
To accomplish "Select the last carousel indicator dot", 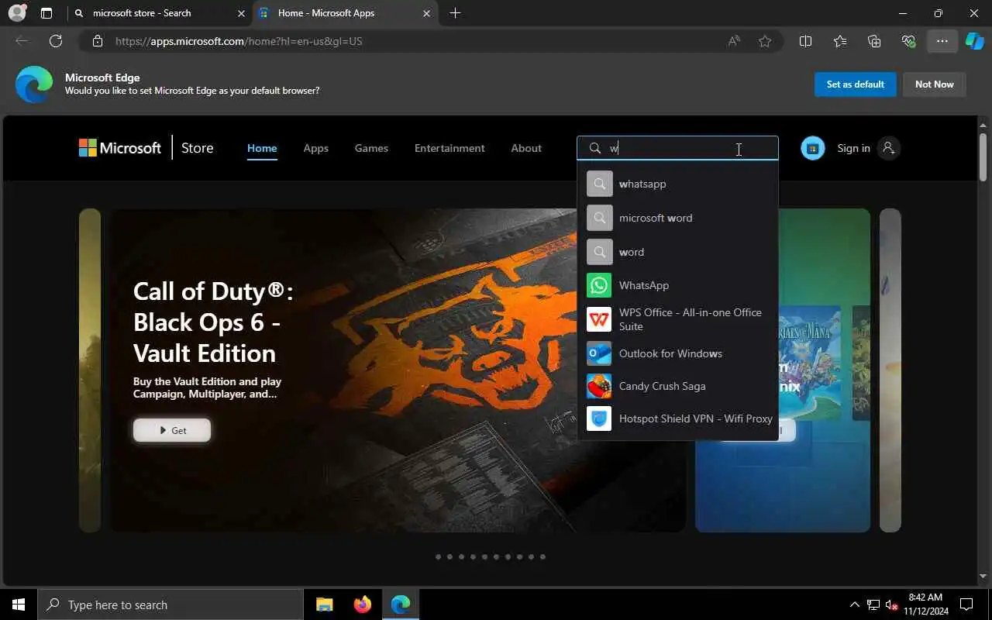I will pyautogui.click(x=542, y=556).
